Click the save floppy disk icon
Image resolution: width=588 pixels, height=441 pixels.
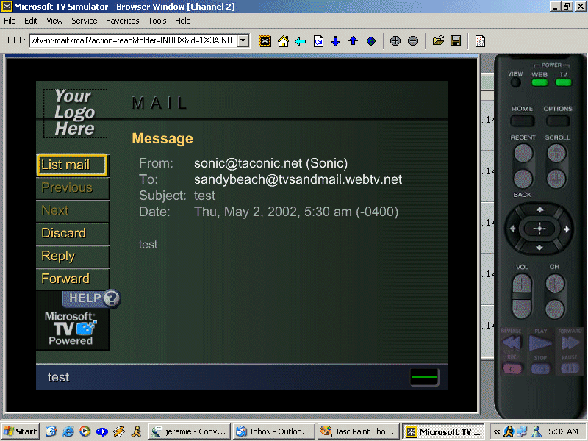456,41
